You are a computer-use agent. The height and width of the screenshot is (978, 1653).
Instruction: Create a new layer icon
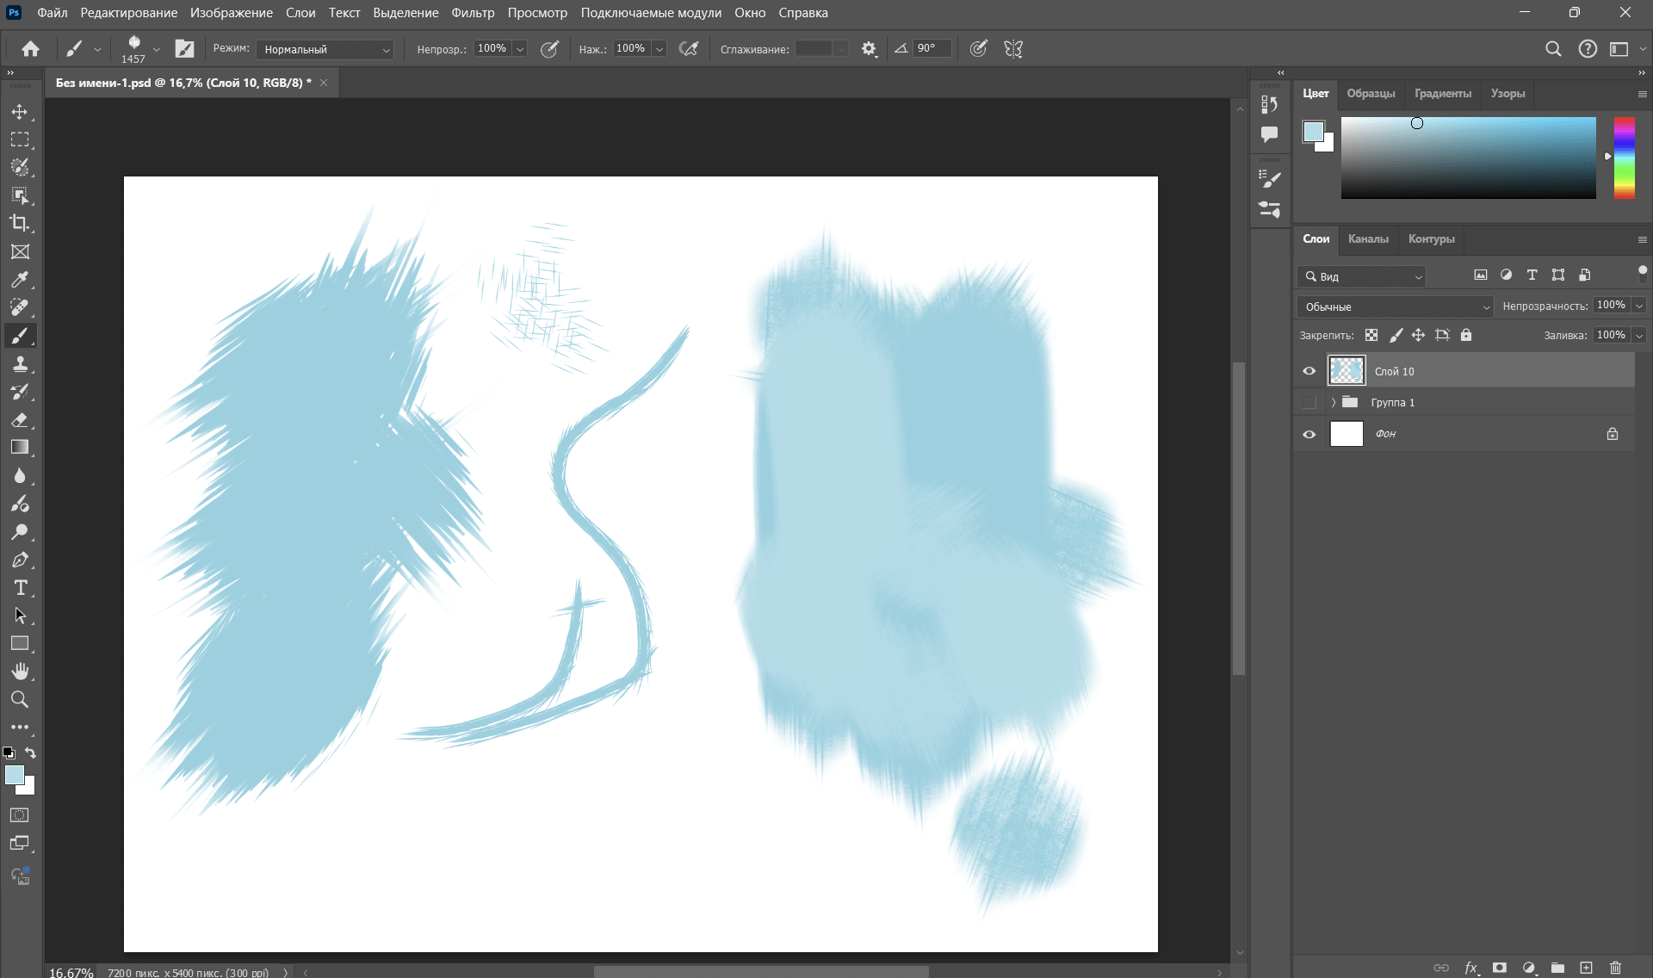(x=1586, y=968)
